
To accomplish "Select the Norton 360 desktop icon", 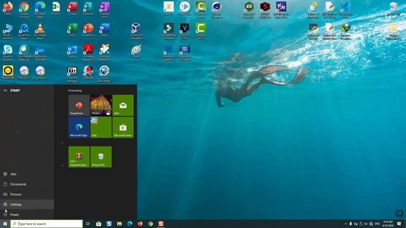I will coord(8,72).
